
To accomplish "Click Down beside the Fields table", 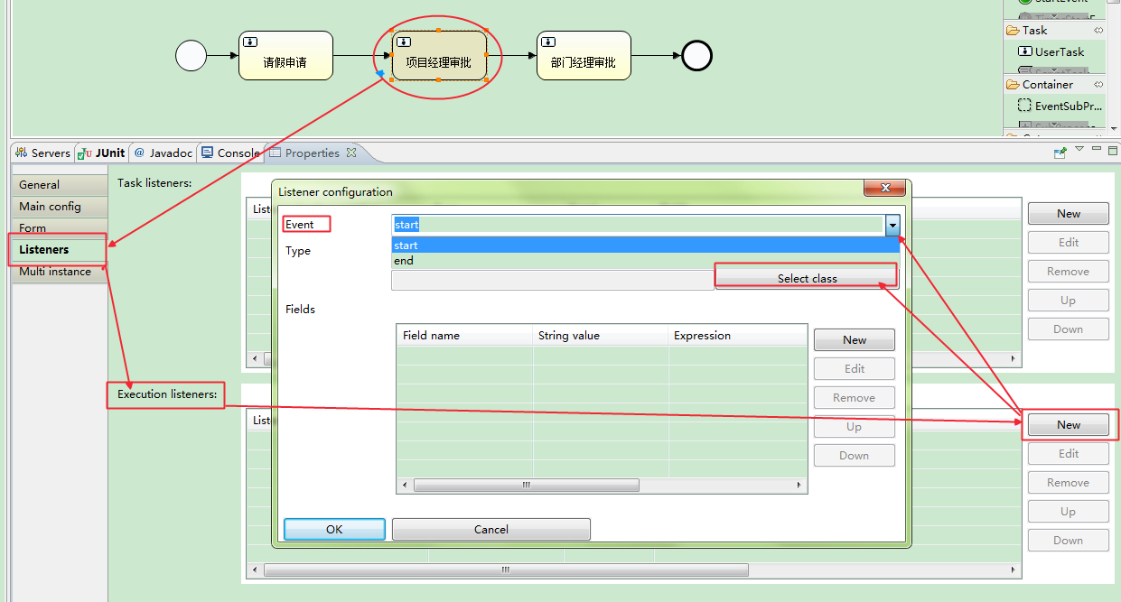I will (x=855, y=455).
